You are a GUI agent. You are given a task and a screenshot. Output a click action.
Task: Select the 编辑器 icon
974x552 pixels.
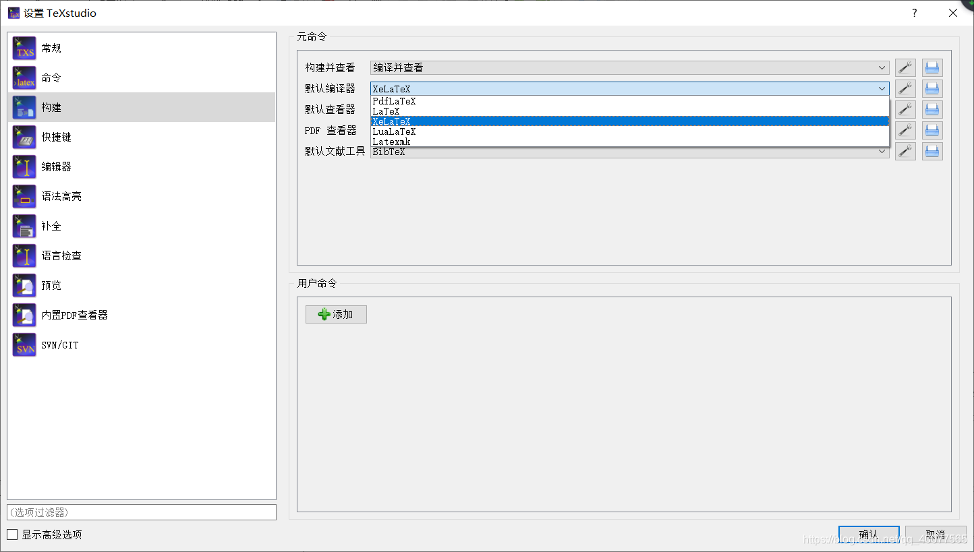(24, 167)
